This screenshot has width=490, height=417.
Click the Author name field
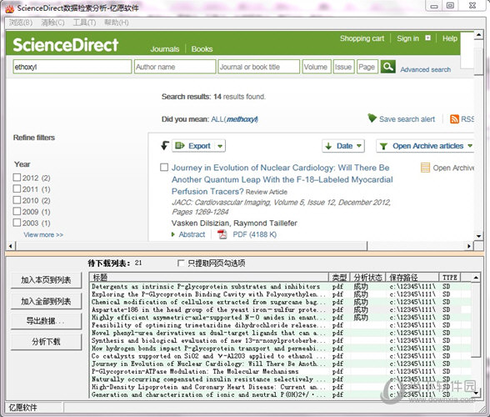click(175, 67)
